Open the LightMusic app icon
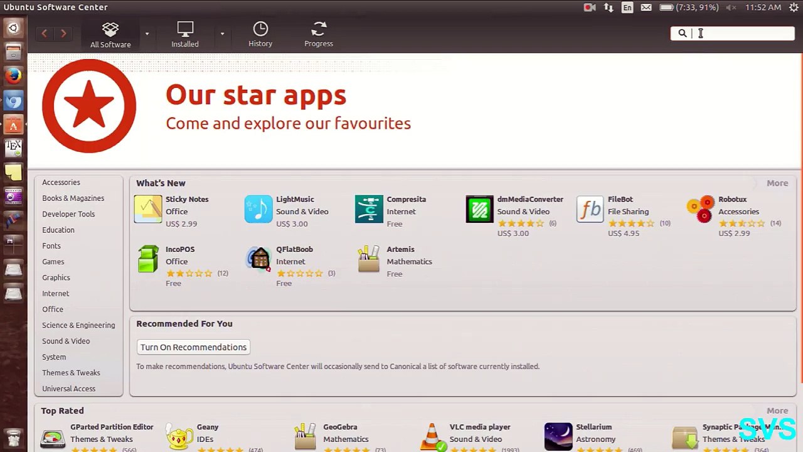The image size is (803, 452). click(258, 209)
